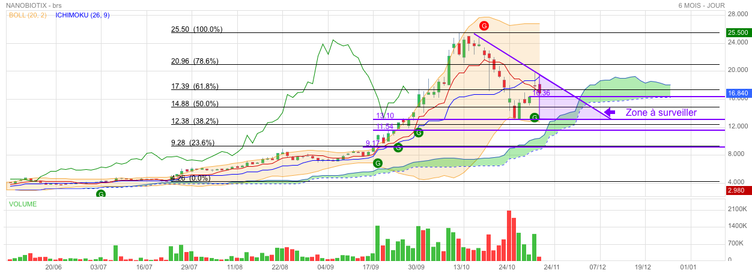Click the 04/09 date on the time axis
Image resolution: width=752 pixels, height=273 pixels.
[326, 266]
